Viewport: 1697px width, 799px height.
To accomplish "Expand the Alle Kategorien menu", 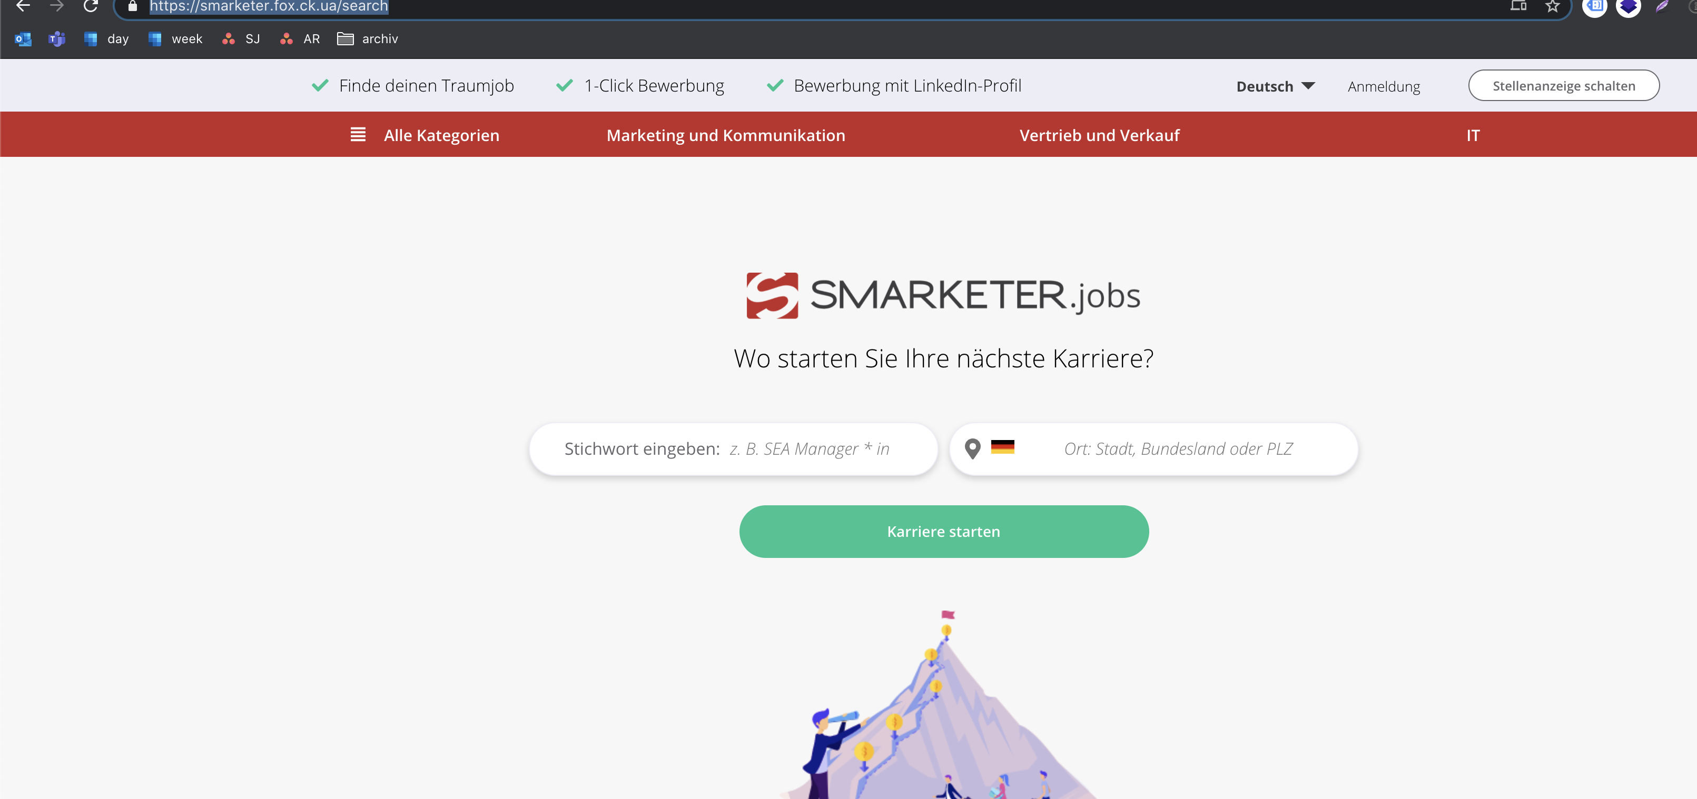I will [441, 136].
